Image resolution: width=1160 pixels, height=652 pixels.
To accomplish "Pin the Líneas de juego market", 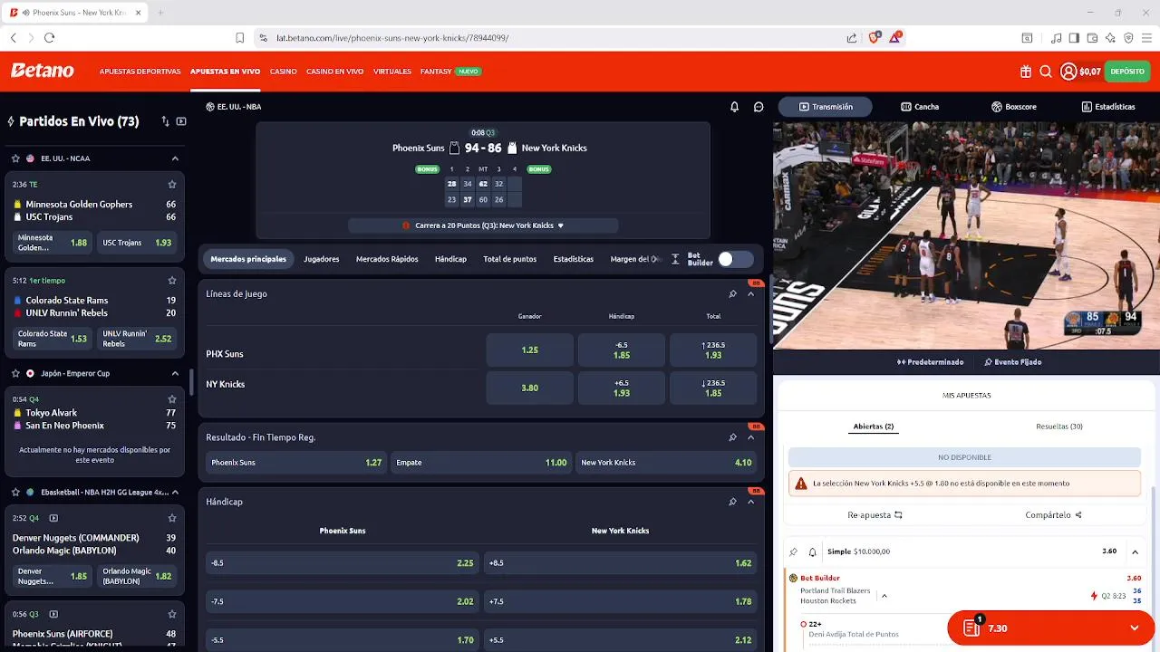I will tap(732, 293).
